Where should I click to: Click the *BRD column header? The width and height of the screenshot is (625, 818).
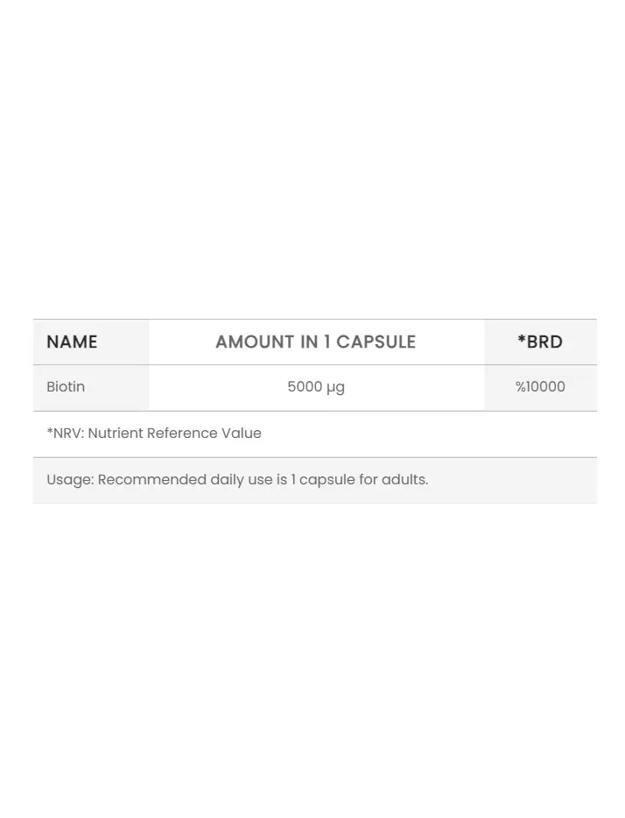pyautogui.click(x=540, y=342)
